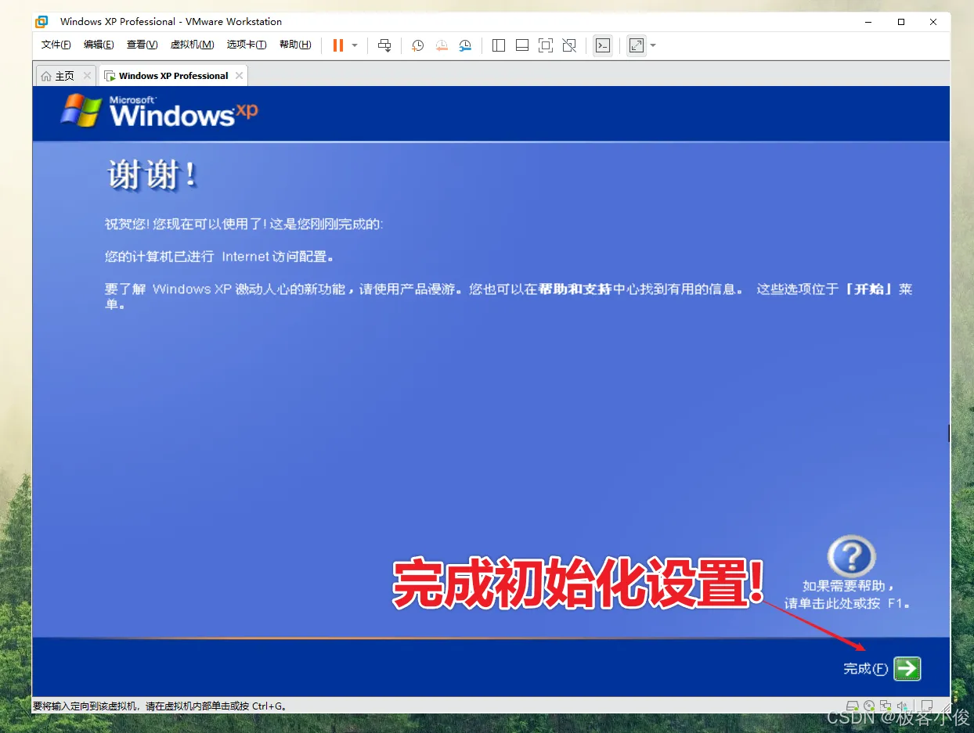Close the 主页 tab with its X
Screen dimensions: 974x733
click(x=87, y=76)
